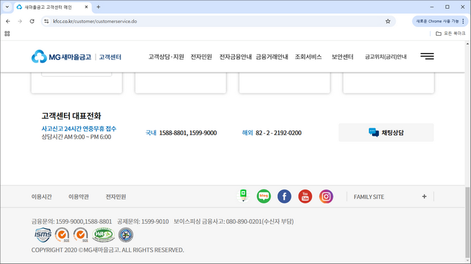Viewport: 471px width, 264px height.
Task: Go forward to the next page
Action: coord(20,21)
